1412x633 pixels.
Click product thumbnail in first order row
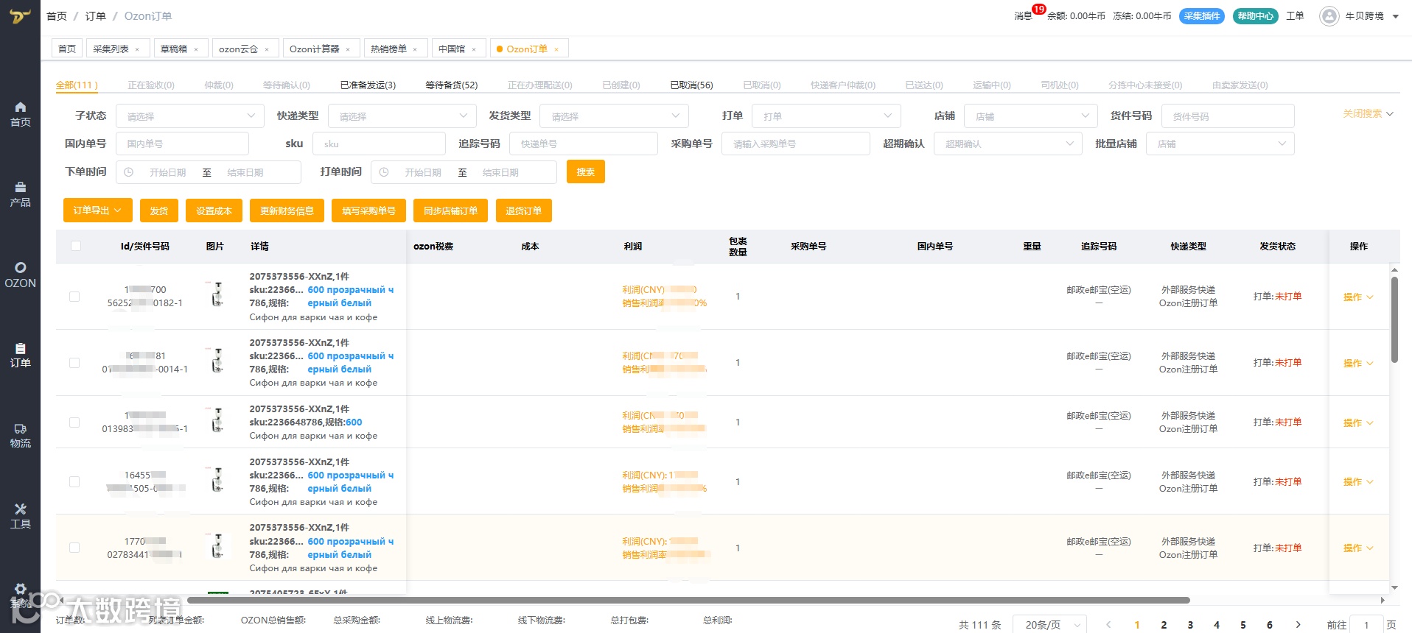(x=217, y=294)
